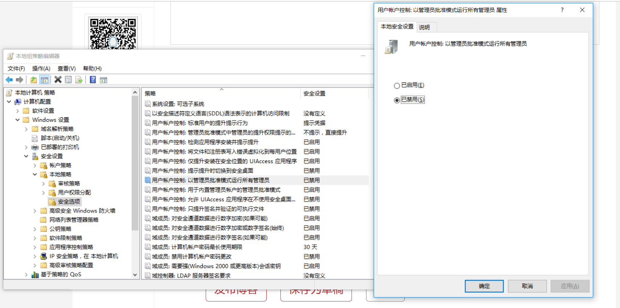Click the 应用(A) button

(x=570, y=286)
